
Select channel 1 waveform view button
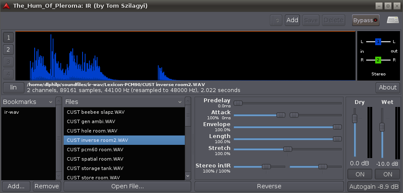point(8,37)
